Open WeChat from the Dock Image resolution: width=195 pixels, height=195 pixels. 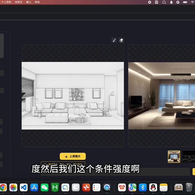(x=44, y=187)
